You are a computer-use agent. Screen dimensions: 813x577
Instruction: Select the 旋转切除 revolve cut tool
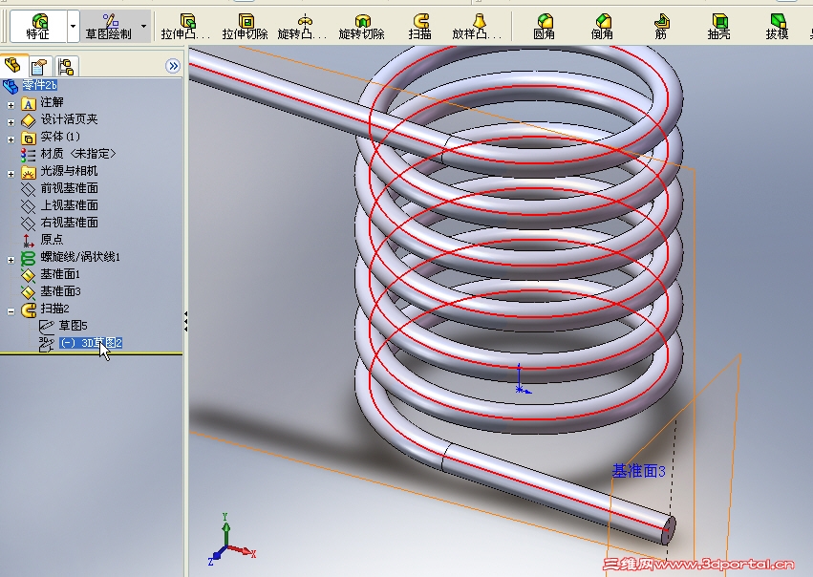pos(361,27)
